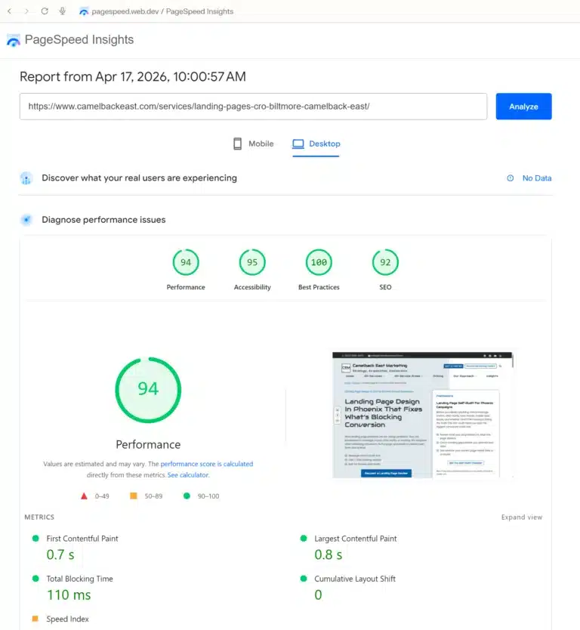Click the 110 ms value
580x630 pixels.
tap(69, 595)
